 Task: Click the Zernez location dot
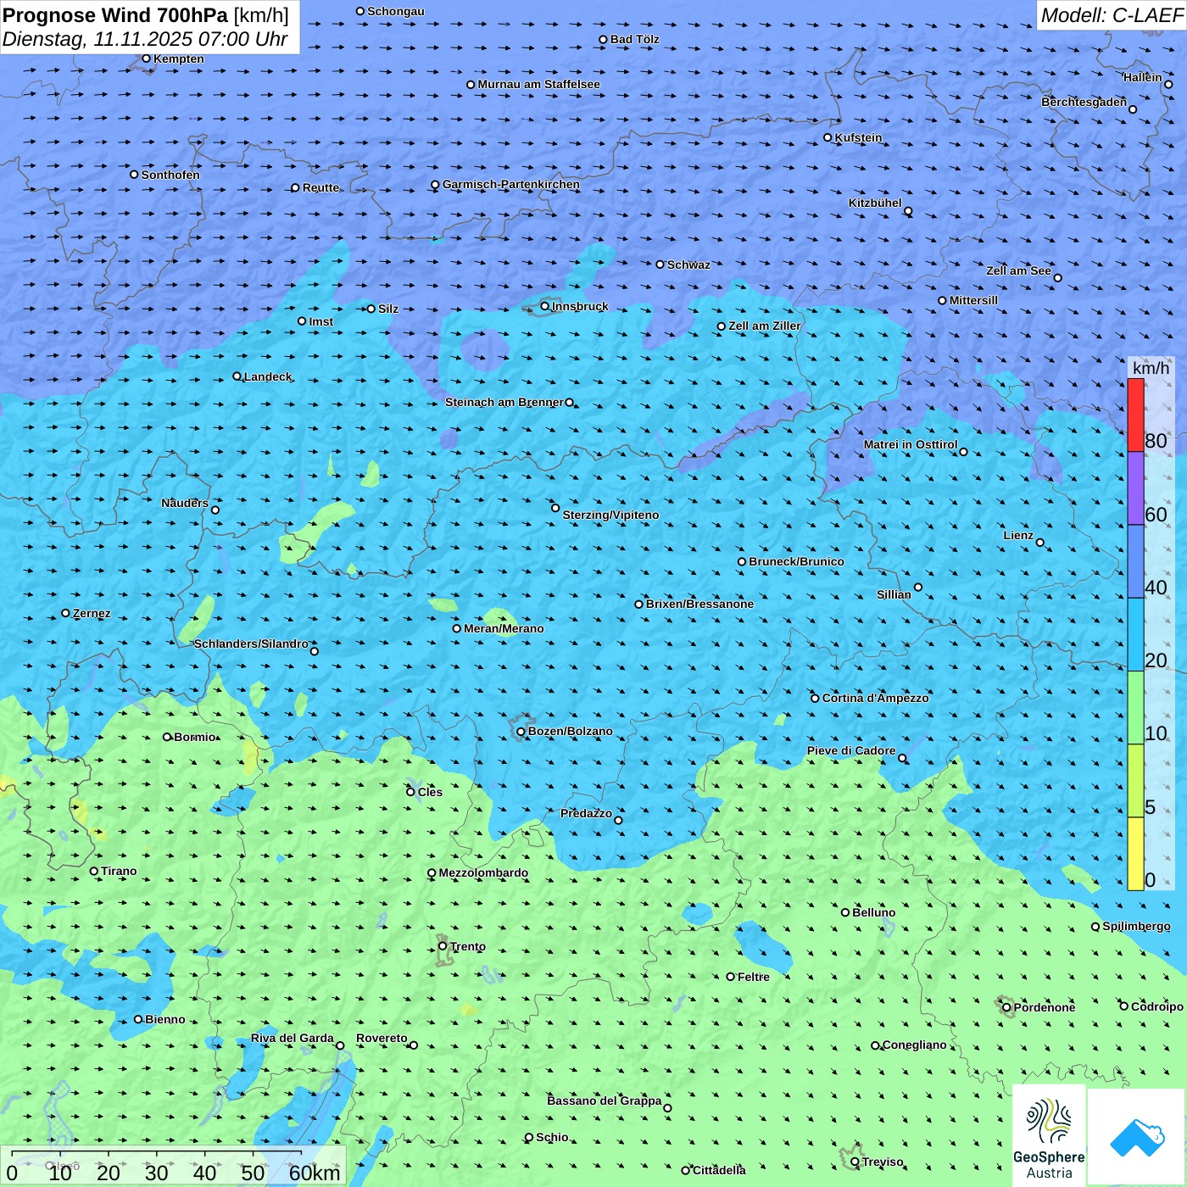coord(66,613)
